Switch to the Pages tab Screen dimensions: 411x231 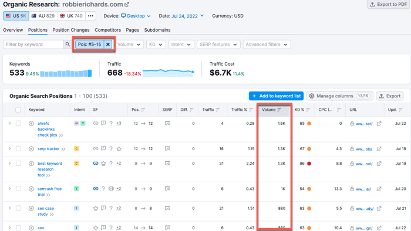(x=132, y=30)
